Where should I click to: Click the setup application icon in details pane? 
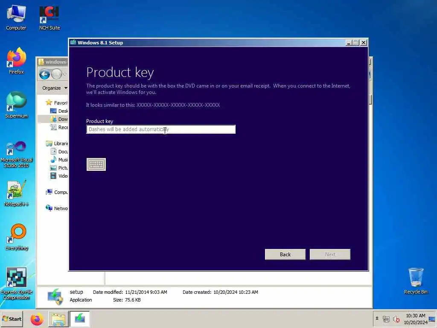point(55,297)
